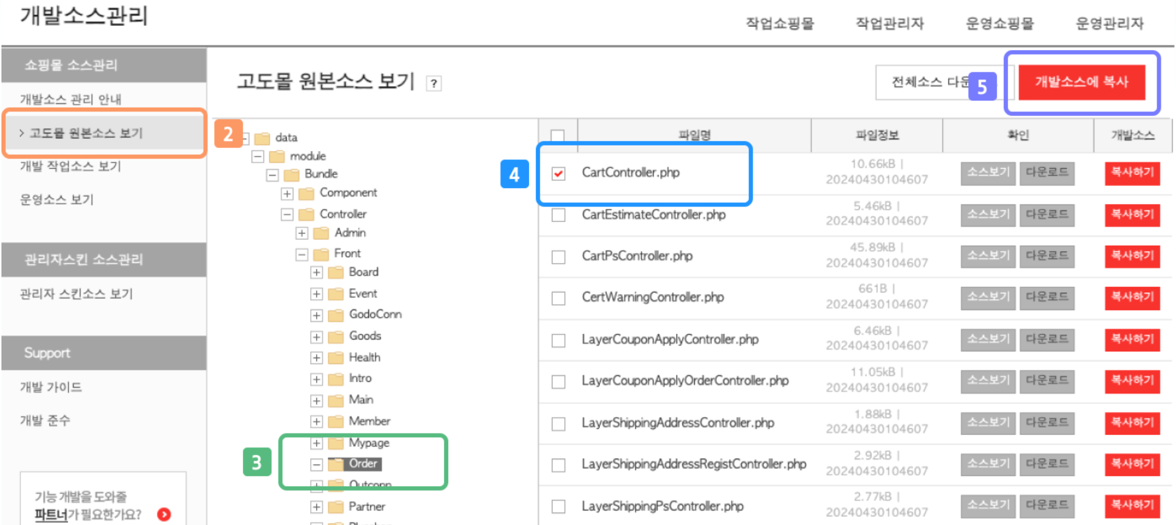Click 다운로드 for CertWarningController.php
This screenshot has width=1176, height=525.
1047,298
